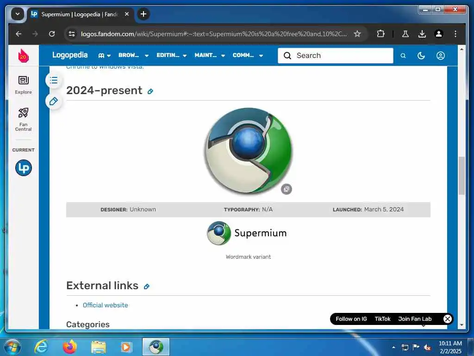Open the network tray icon
Viewport: 474px width, 356px height.
(x=405, y=347)
